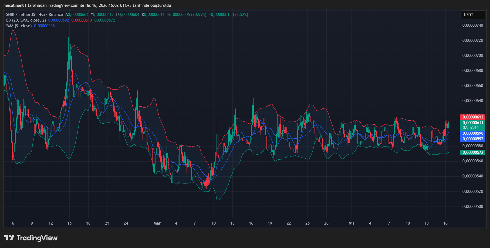Click the blue 0,00000592 label on price axis
Screen dimensions: 490x248
[x=472, y=139]
